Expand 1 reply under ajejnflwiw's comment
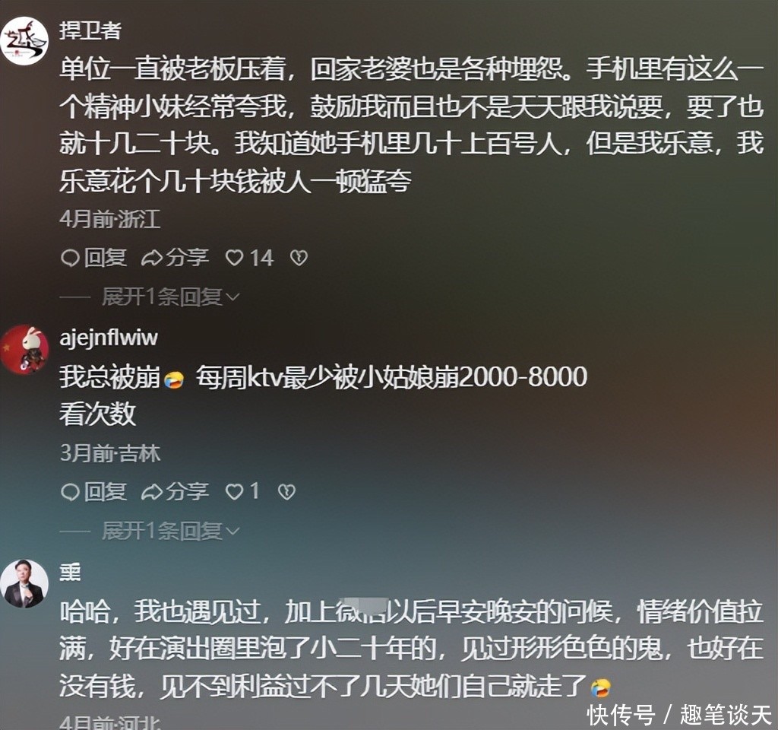778x730 pixels. pos(171,531)
